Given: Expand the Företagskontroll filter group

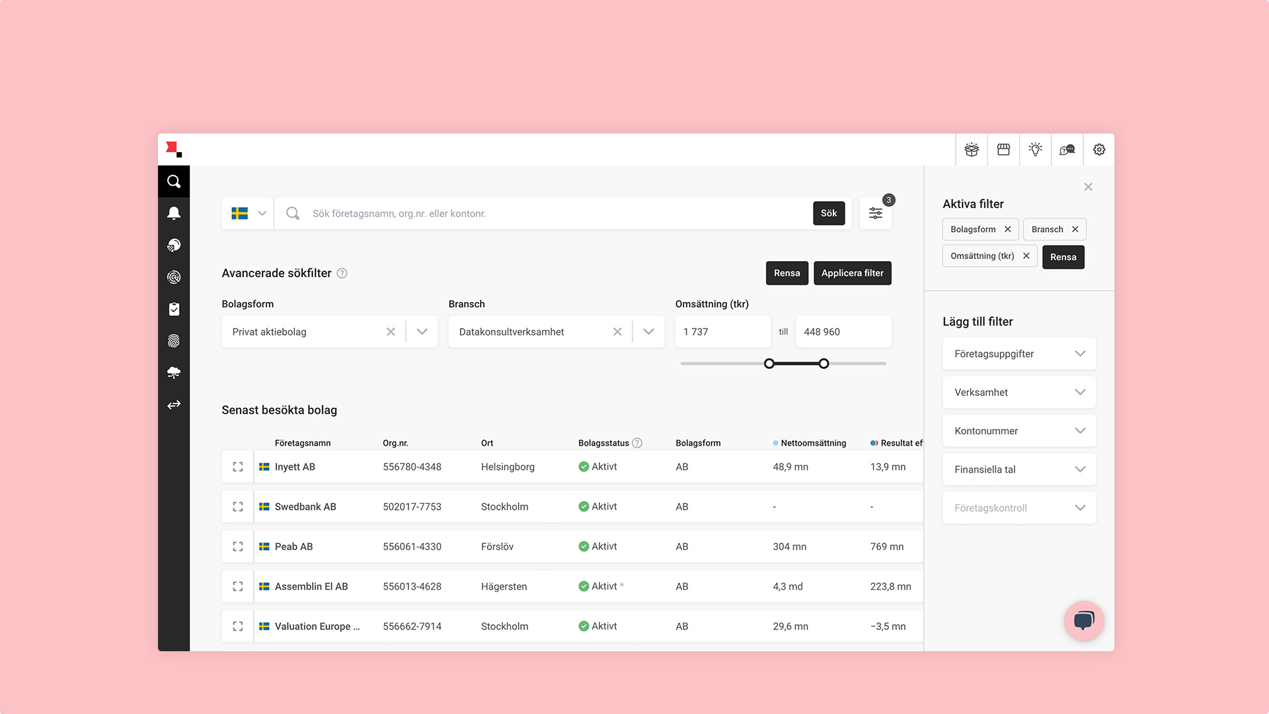Looking at the screenshot, I should tap(1019, 508).
